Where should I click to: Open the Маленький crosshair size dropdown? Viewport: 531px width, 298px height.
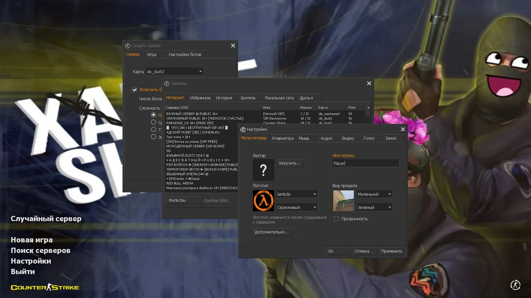[x=389, y=194]
